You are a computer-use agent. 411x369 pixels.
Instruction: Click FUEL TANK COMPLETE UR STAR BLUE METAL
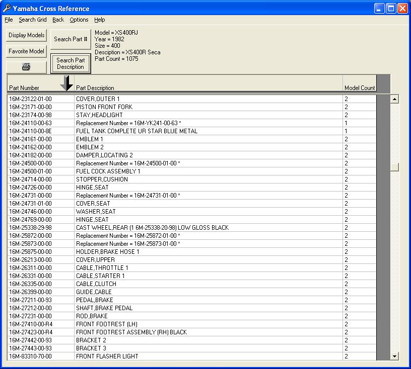click(136, 131)
